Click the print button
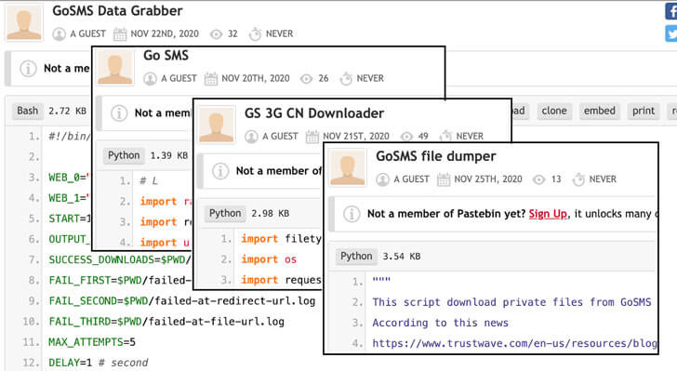This screenshot has height=371, width=677. [644, 111]
